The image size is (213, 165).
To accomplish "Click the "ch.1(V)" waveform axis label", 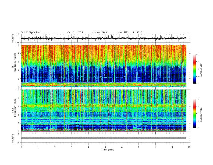I will coord(13,38).
